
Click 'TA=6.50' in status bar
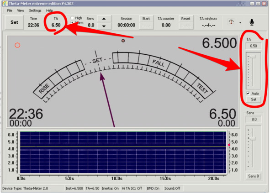92,188
